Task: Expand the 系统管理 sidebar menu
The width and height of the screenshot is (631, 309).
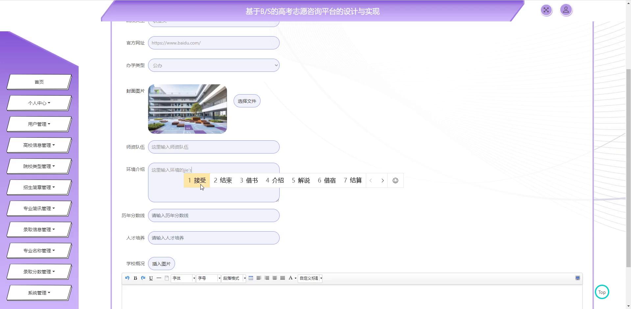Action: tap(39, 293)
